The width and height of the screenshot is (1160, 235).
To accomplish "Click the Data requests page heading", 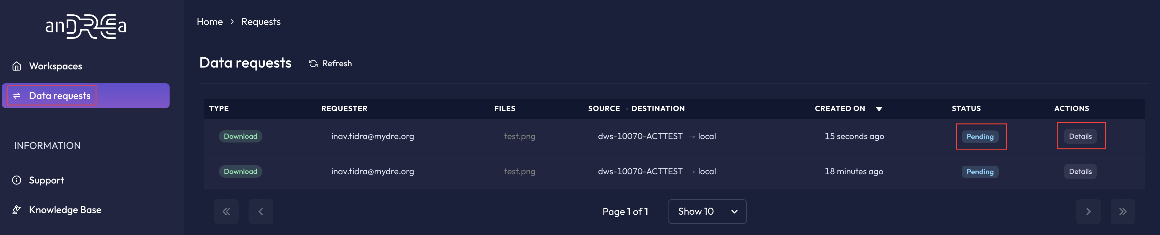I will click(x=245, y=63).
